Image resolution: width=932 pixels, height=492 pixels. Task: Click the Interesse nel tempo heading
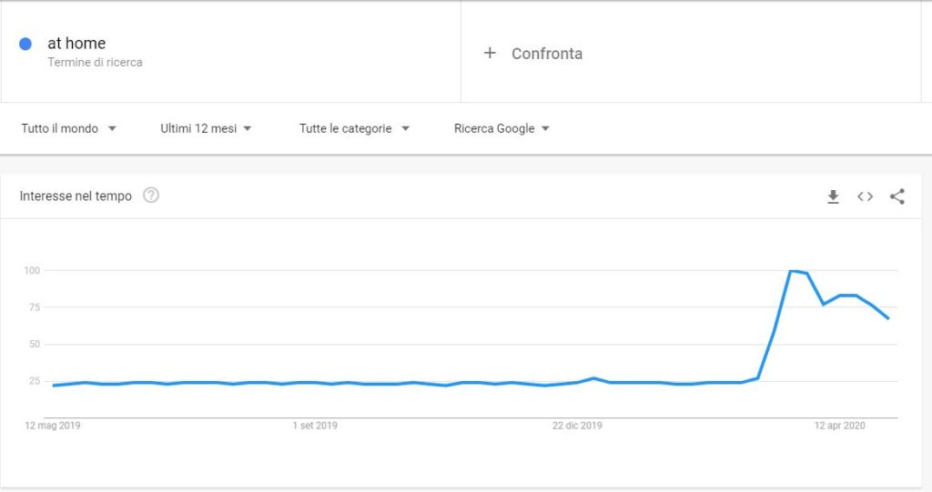[76, 196]
